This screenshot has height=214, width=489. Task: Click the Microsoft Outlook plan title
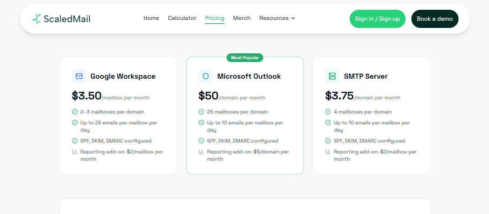click(x=249, y=76)
